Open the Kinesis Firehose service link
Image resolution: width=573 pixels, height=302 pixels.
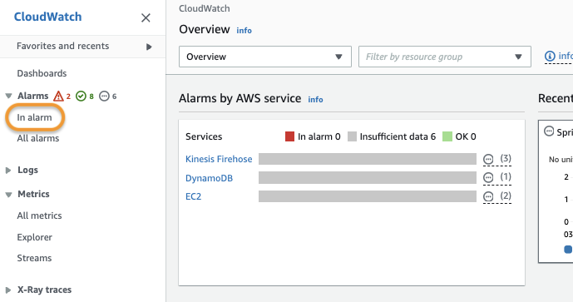point(219,159)
